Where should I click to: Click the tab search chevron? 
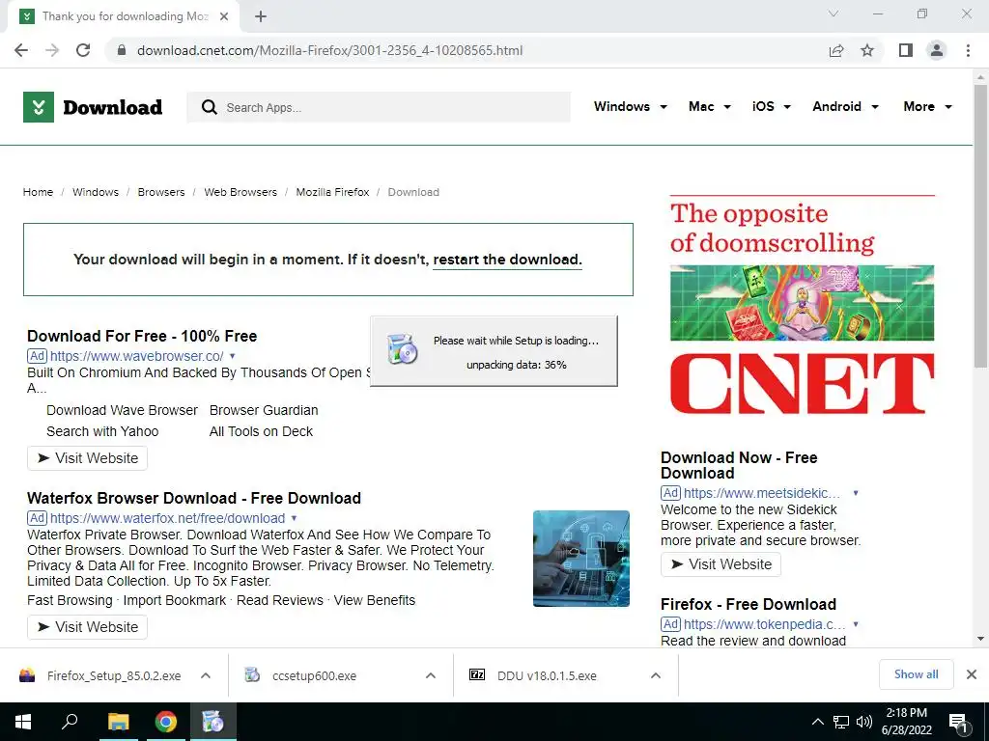(x=834, y=14)
